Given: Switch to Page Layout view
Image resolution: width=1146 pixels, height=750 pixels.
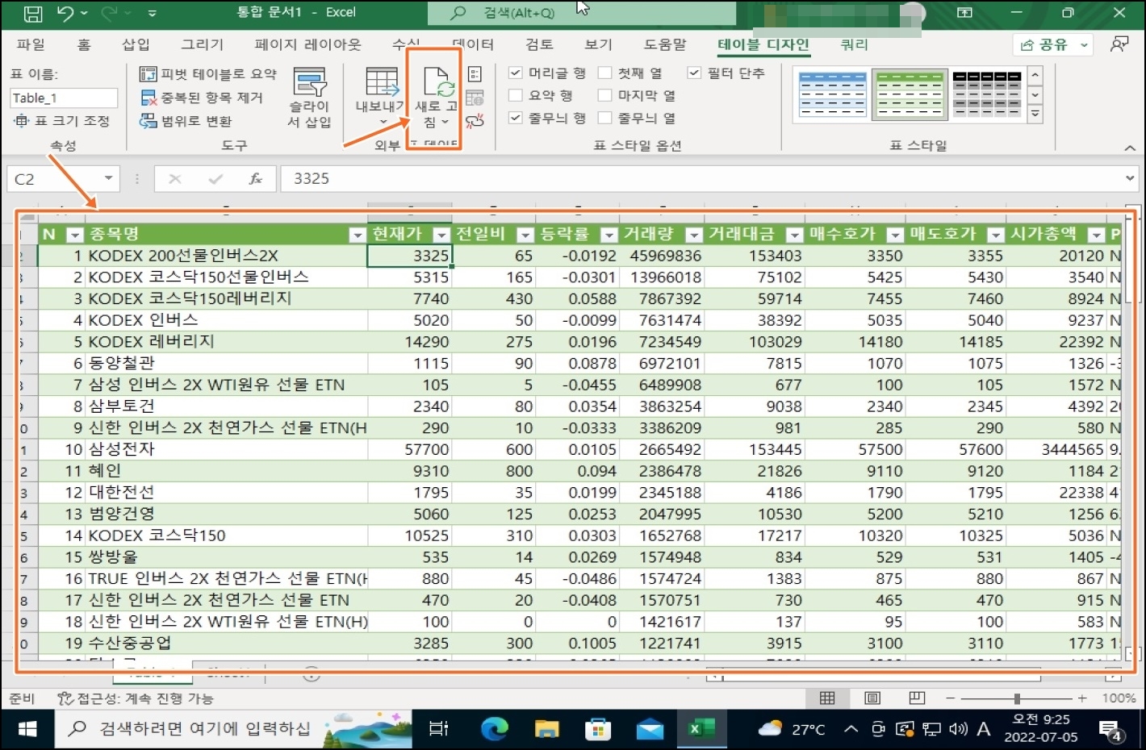Looking at the screenshot, I should (x=872, y=698).
